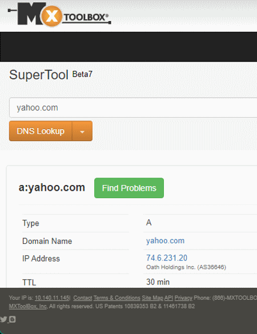Open the blog icon in footer

(x=13, y=319)
